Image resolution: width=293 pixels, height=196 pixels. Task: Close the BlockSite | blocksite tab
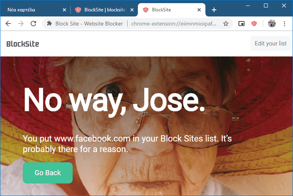click(132, 10)
